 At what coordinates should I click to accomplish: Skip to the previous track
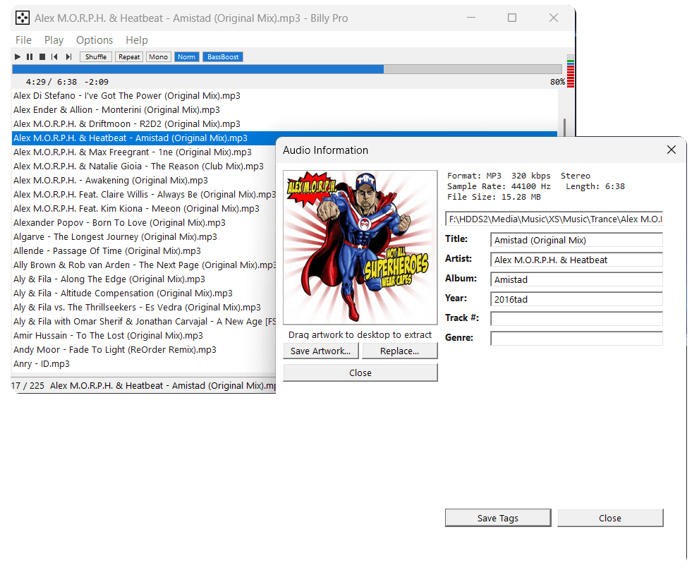click(x=55, y=57)
